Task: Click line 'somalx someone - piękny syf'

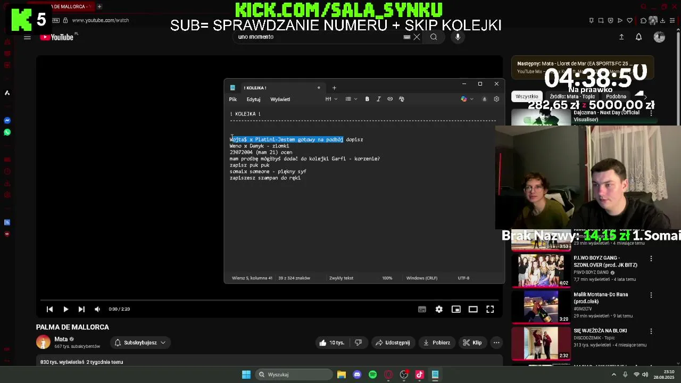Action: 268,171
